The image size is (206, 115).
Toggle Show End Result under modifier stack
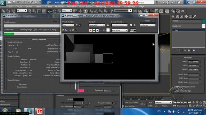[180, 50]
